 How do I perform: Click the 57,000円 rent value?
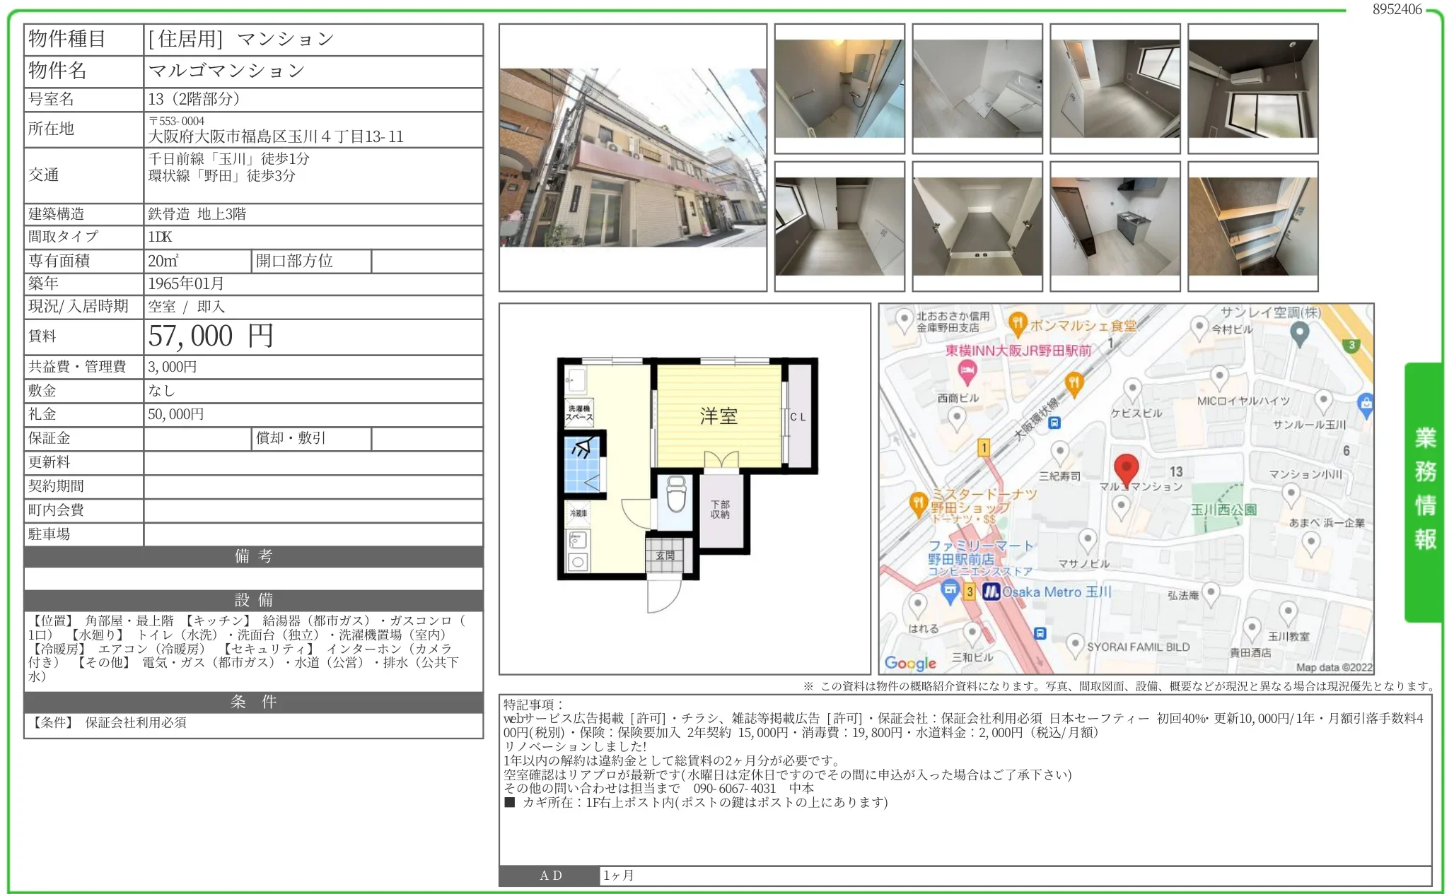[210, 336]
